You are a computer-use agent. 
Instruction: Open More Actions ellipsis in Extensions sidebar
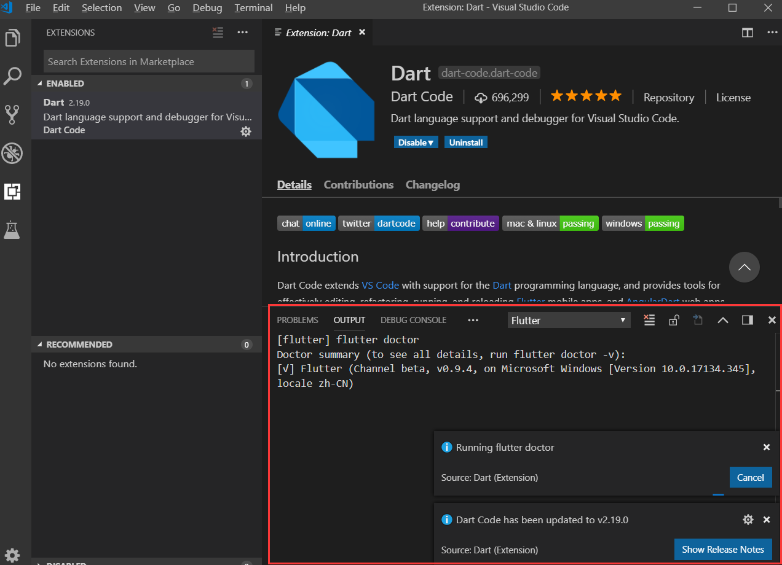(x=243, y=33)
